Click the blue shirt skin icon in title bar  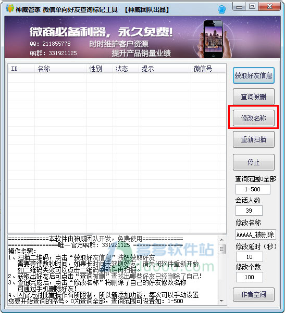[x=221, y=9]
